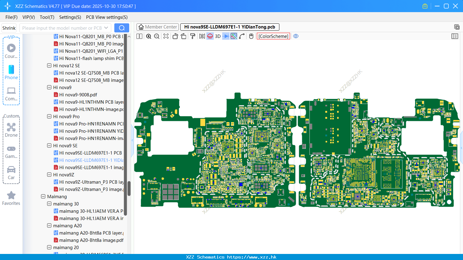Viewport: 463px width, 260px height.
Task: Open Hi nova9-9008.pdf file
Action: pos(75,95)
